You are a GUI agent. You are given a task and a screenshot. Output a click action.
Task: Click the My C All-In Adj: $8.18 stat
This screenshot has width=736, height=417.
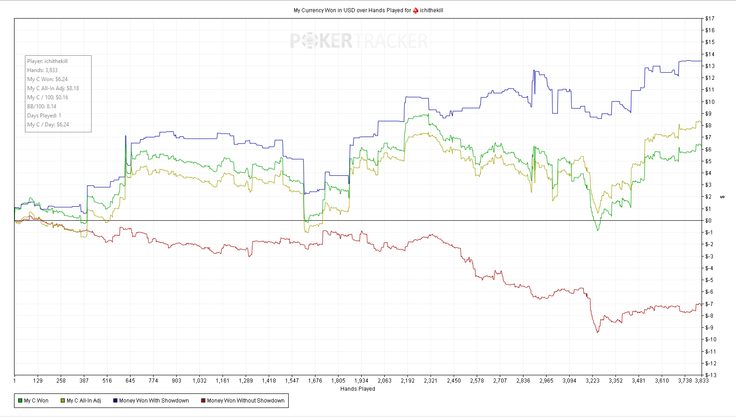(53, 88)
